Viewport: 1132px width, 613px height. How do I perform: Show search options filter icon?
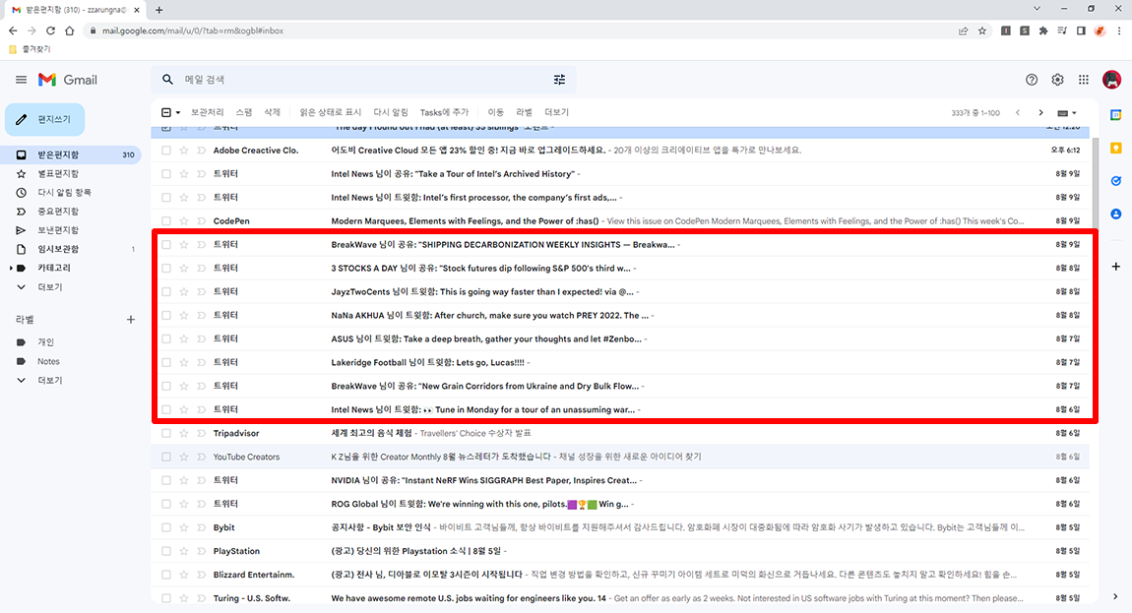point(559,80)
